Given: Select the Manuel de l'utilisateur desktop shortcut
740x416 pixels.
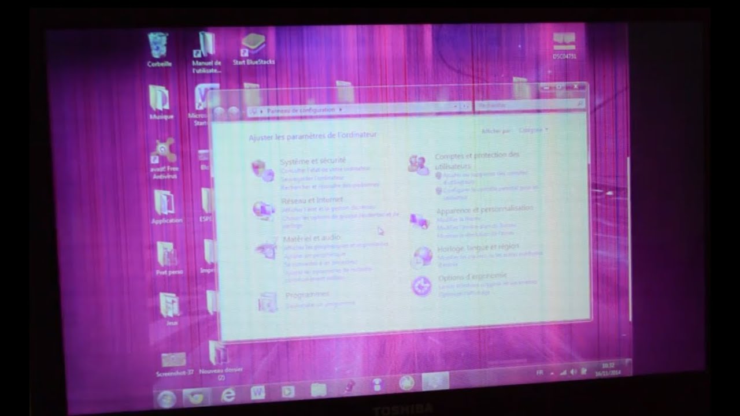Looking at the screenshot, I should click(206, 52).
